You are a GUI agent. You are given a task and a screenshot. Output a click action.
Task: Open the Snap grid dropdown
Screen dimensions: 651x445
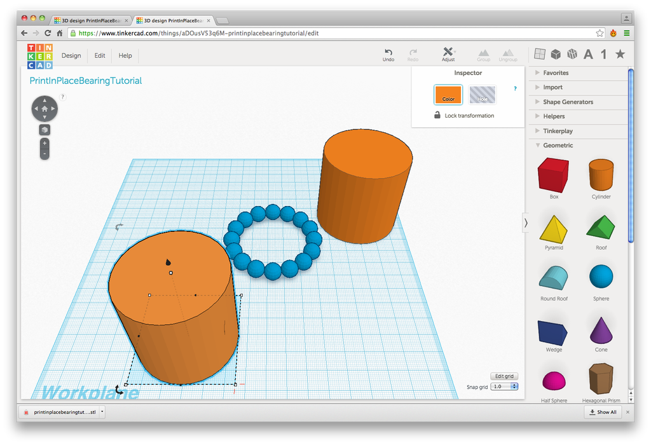coord(504,387)
